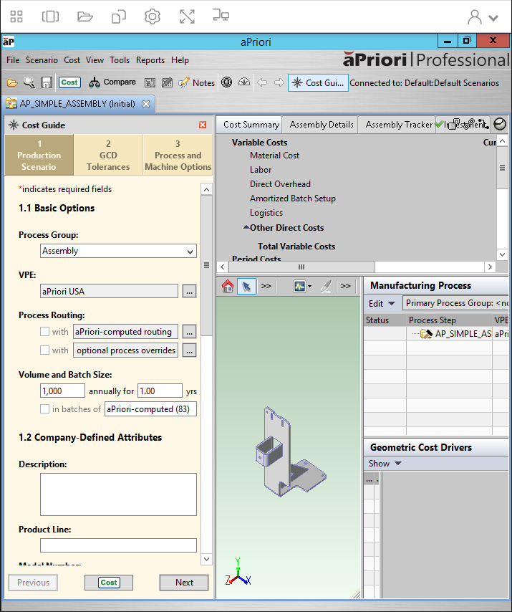Open the Primary Process Group combo box

[x=455, y=303]
